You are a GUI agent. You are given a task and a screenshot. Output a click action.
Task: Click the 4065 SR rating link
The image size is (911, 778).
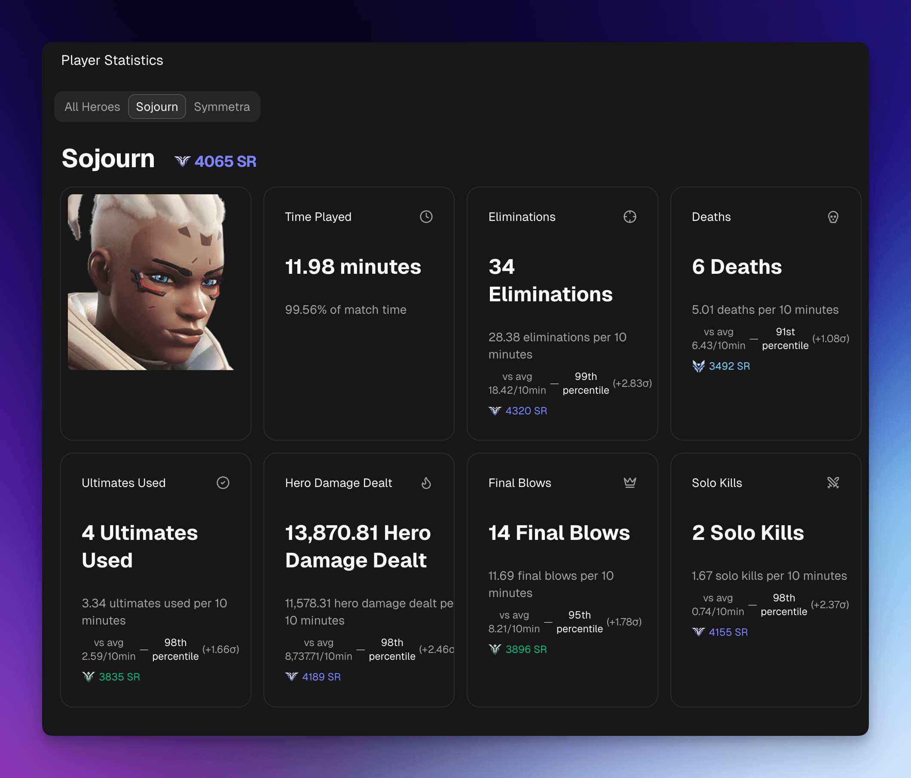(225, 162)
